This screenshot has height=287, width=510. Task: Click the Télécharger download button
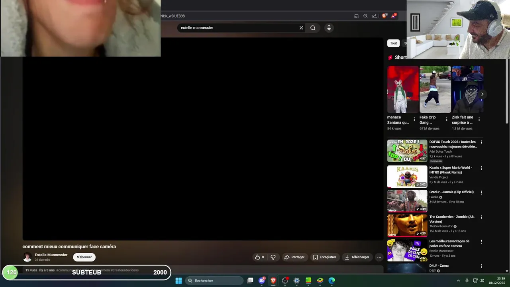[x=357, y=257]
